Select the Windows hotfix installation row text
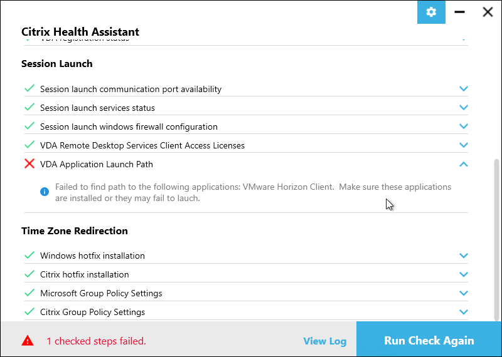 point(92,256)
